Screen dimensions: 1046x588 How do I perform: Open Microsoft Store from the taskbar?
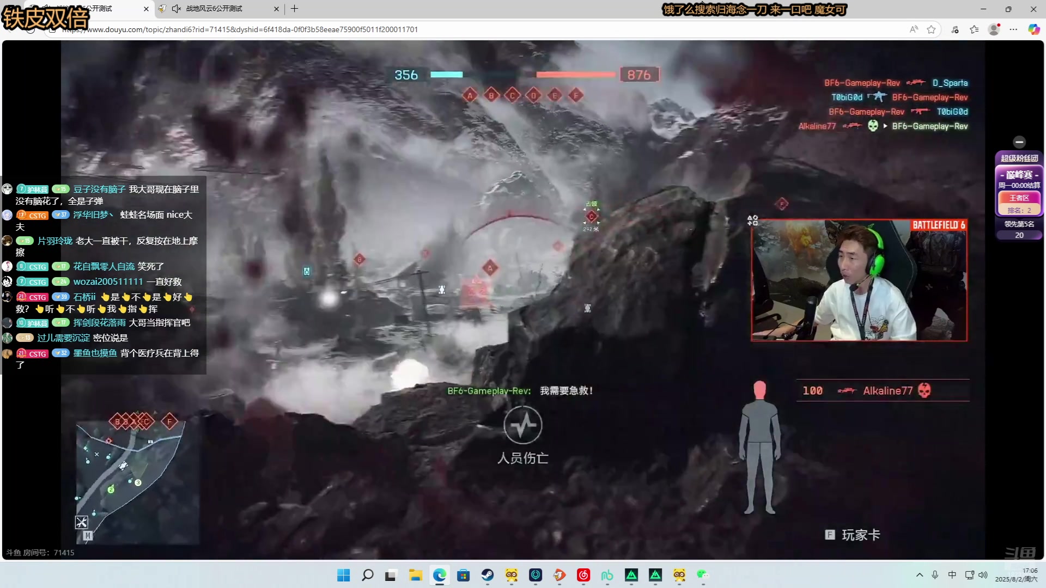[464, 575]
